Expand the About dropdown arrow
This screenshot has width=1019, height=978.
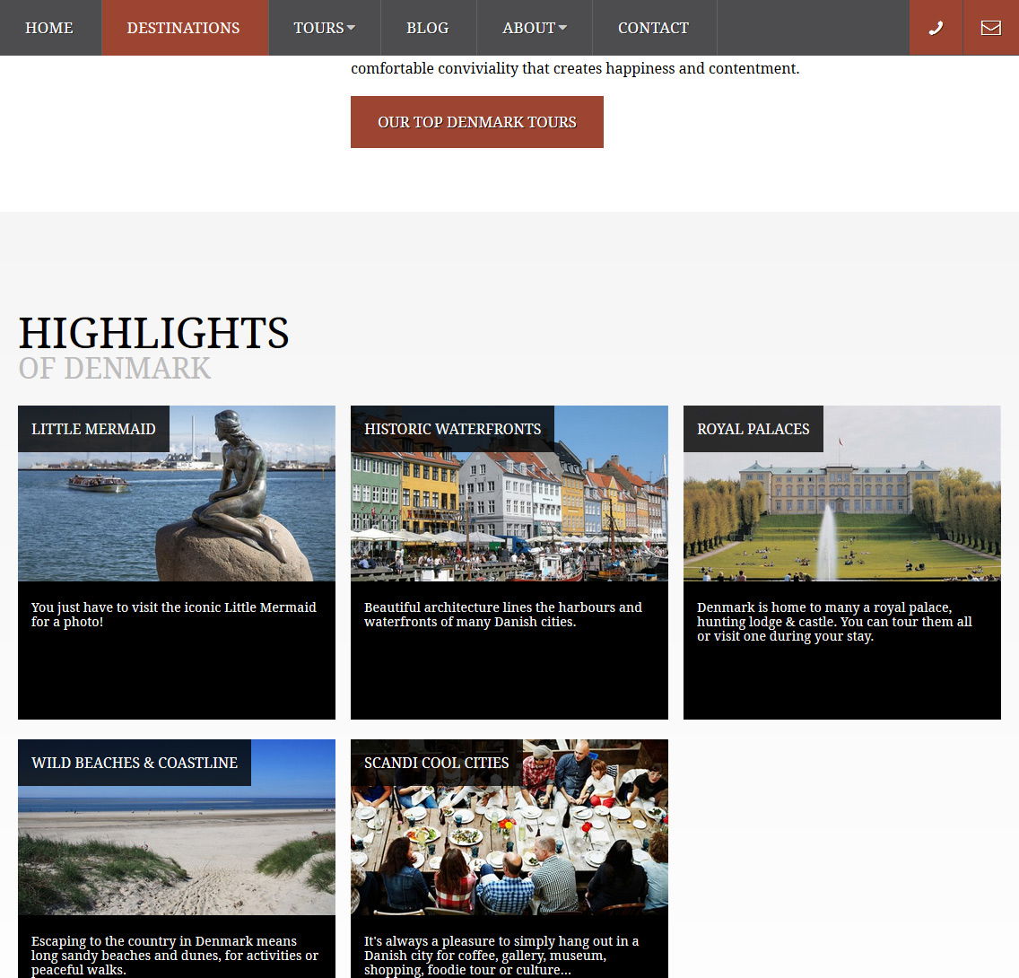pyautogui.click(x=562, y=28)
